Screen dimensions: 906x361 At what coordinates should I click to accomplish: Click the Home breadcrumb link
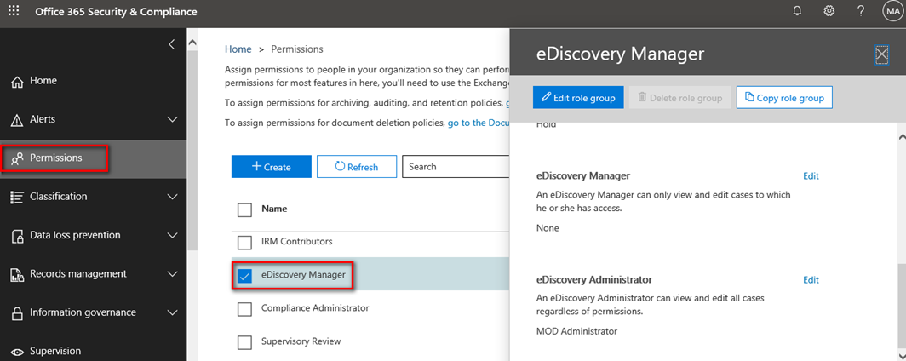point(238,49)
